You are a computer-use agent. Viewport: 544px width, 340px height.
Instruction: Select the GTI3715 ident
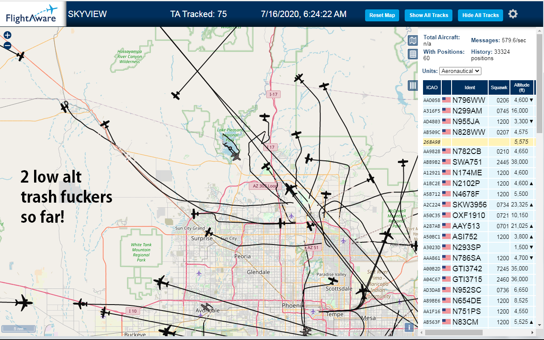(x=467, y=279)
